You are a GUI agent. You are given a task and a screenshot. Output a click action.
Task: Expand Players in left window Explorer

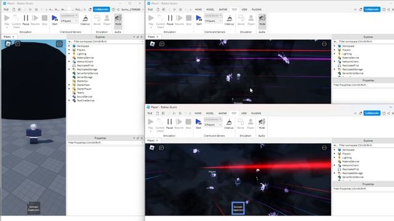pyautogui.click(x=70, y=50)
